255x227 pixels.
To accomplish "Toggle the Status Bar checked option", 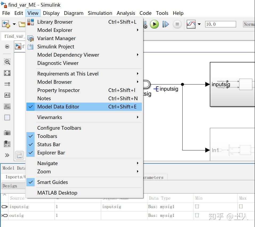I will [84, 144].
